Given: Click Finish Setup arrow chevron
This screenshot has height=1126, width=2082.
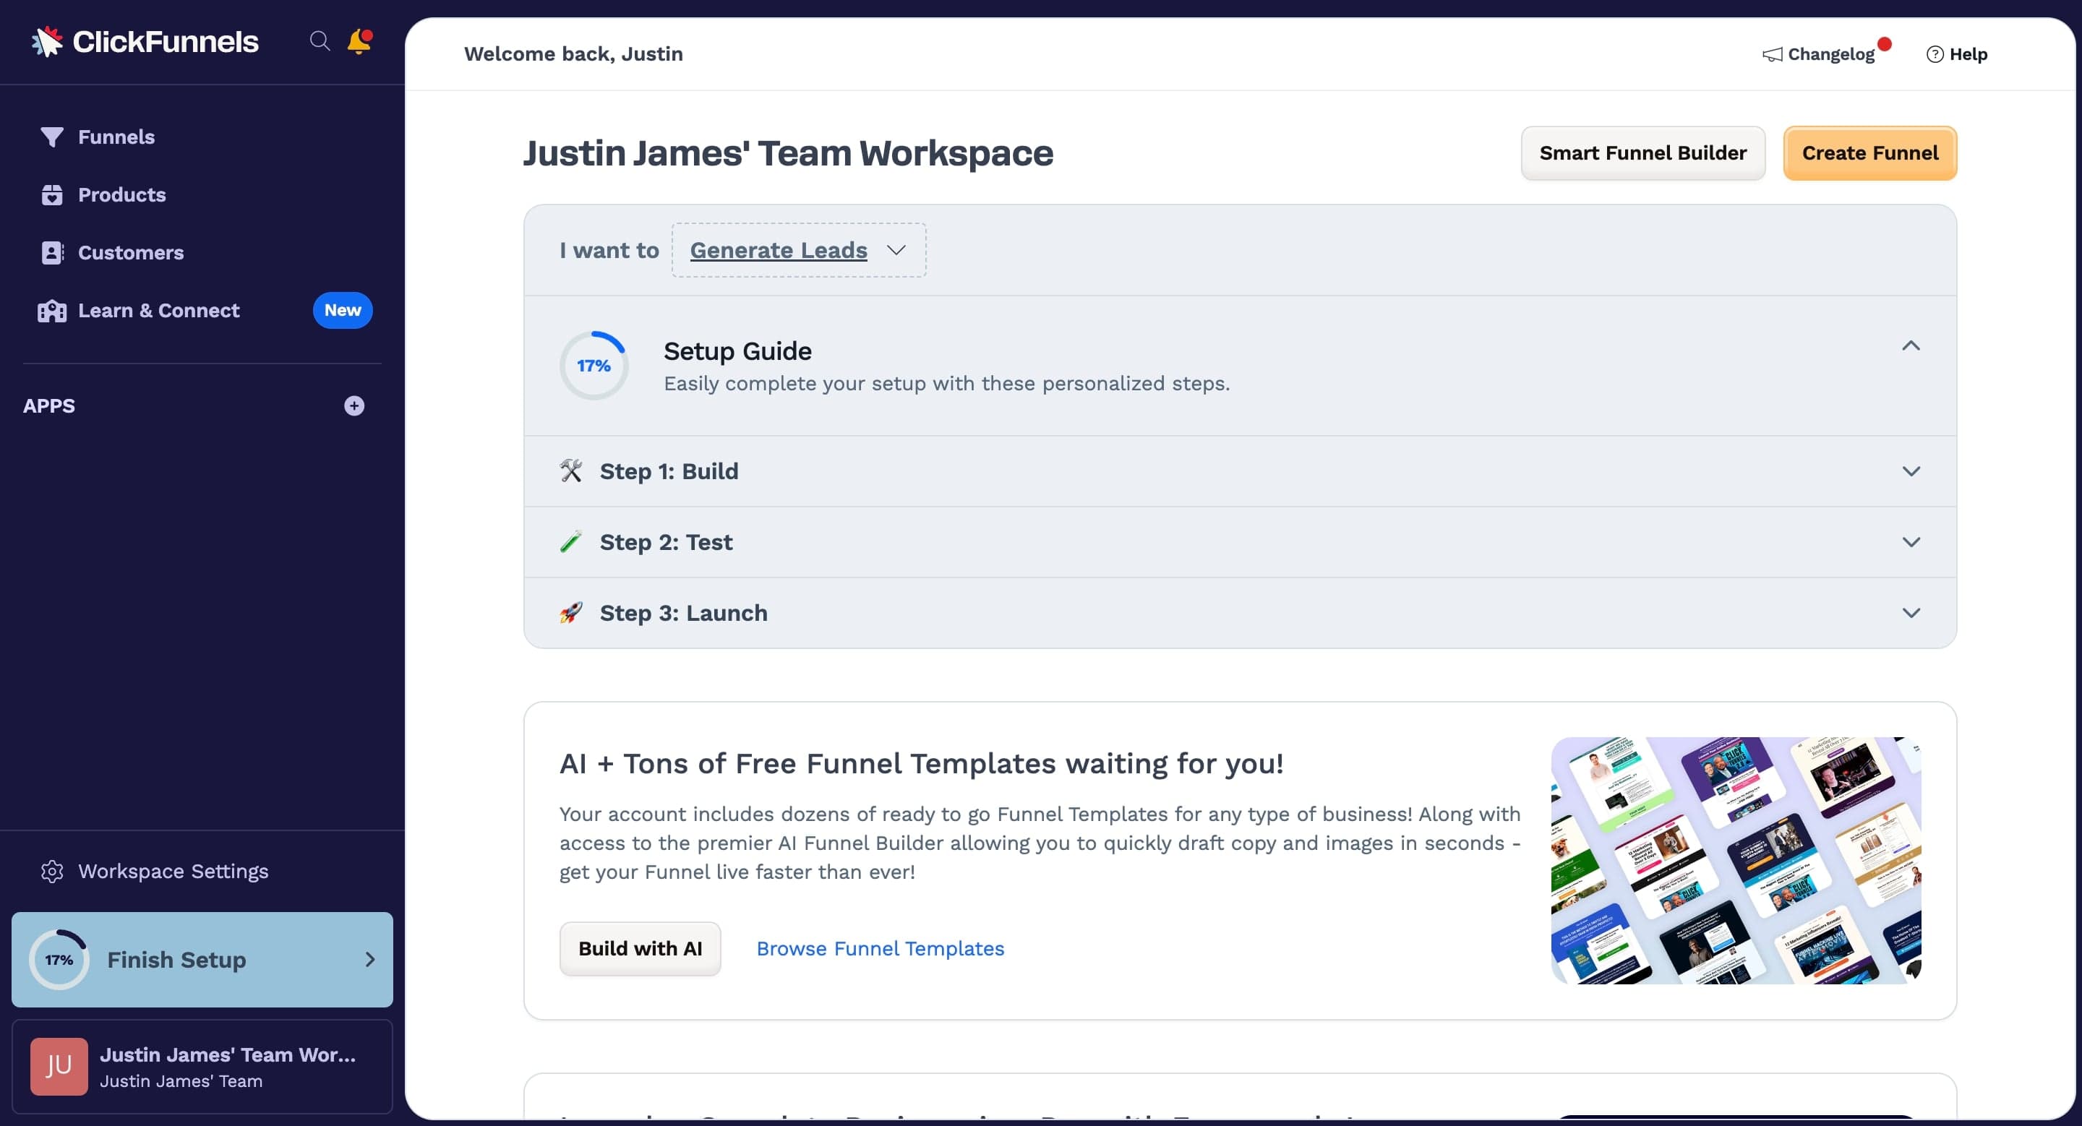Looking at the screenshot, I should 370,960.
